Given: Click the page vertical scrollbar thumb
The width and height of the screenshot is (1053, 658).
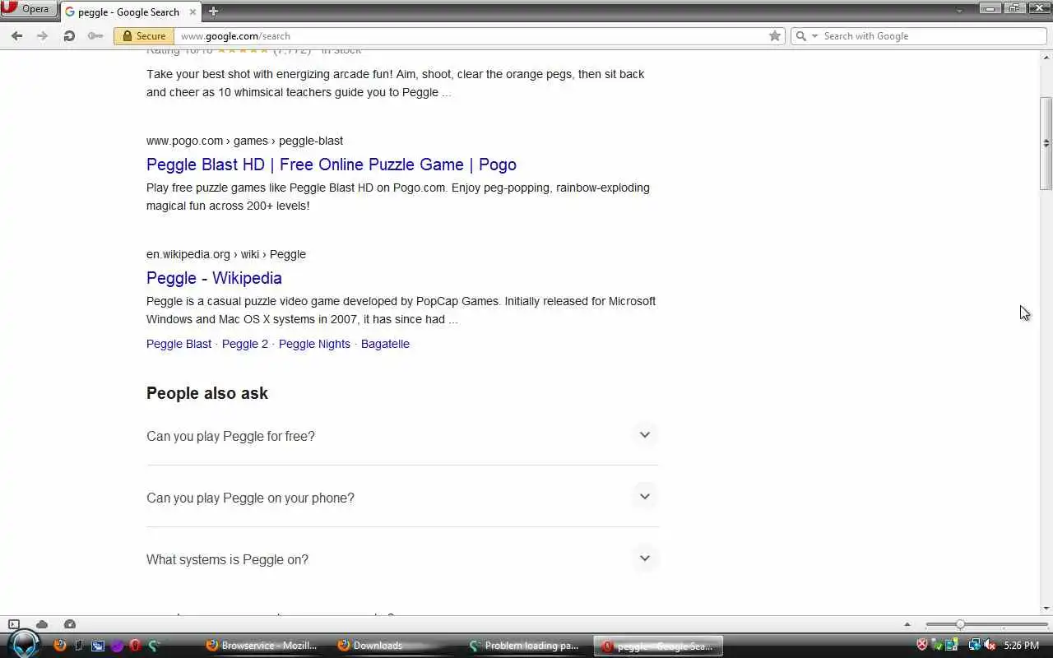Looking at the screenshot, I should pyautogui.click(x=1046, y=143).
